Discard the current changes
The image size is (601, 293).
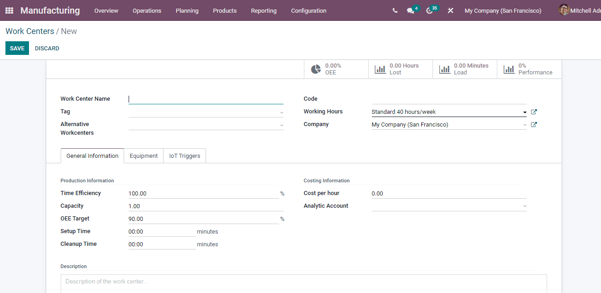click(x=47, y=48)
